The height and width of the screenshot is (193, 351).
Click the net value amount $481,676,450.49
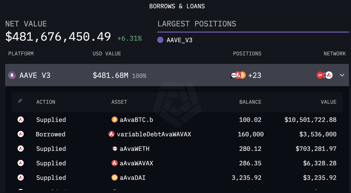(58, 37)
